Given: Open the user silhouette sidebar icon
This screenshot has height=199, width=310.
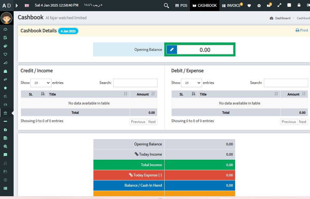Looking at the screenshot, I should tap(5, 163).
